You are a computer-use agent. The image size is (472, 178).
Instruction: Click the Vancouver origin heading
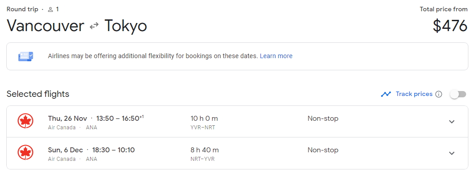click(x=45, y=26)
